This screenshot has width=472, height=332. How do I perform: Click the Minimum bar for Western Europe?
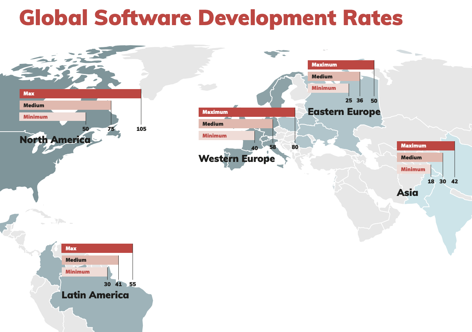click(x=226, y=136)
